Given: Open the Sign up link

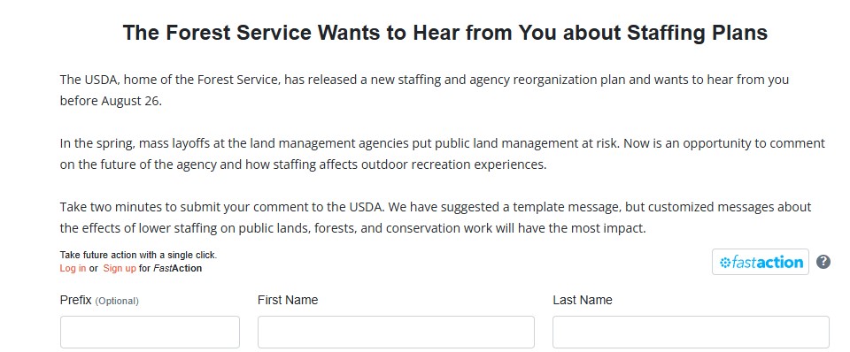Looking at the screenshot, I should tap(120, 268).
